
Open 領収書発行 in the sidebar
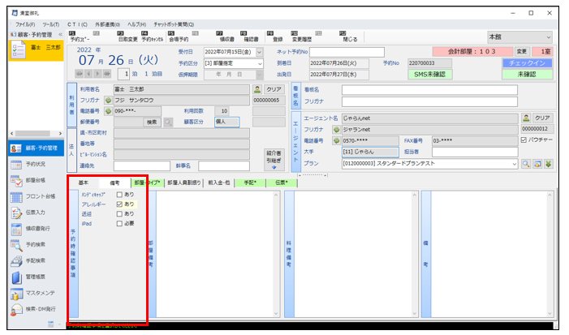tap(37, 229)
